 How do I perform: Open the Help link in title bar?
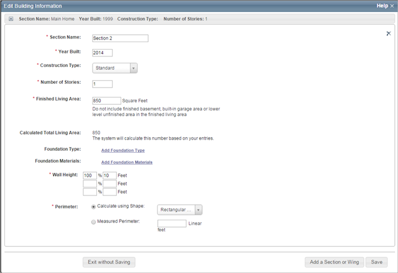[x=382, y=6]
